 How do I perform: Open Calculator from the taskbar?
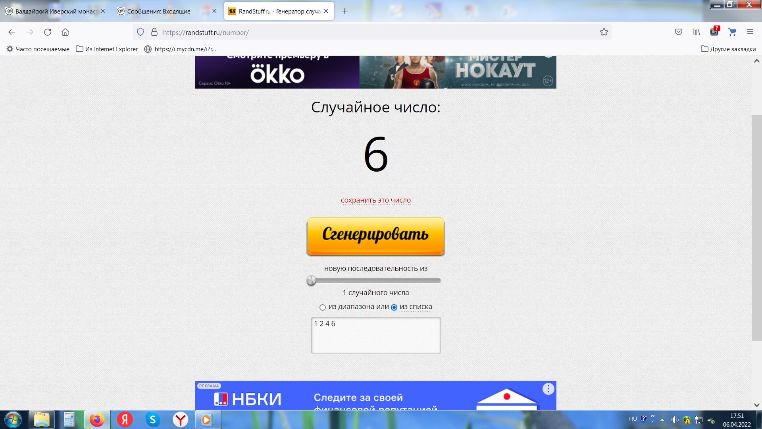69,419
